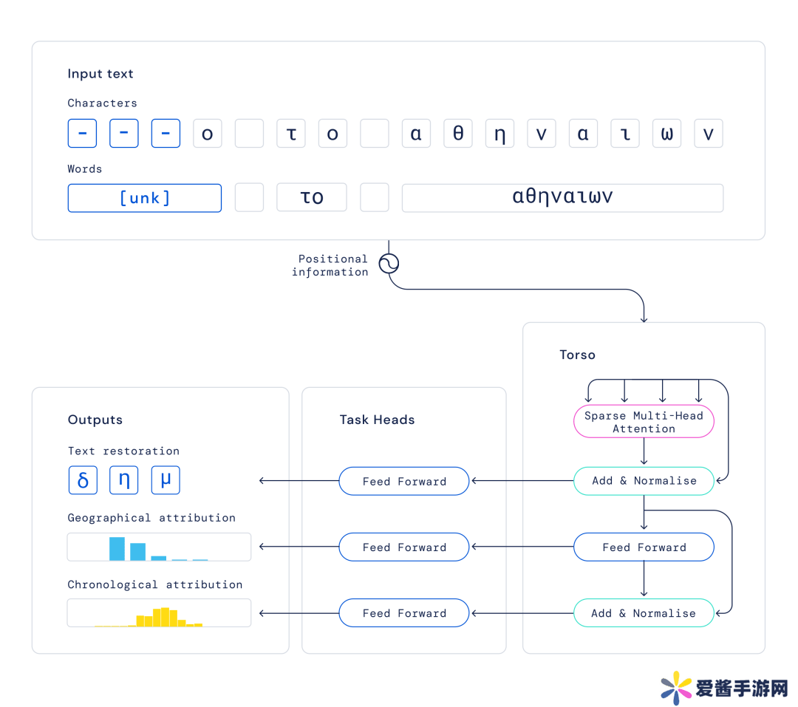
Task: Click Feed Forward head feeding Geographical attribution
Action: tap(404, 547)
